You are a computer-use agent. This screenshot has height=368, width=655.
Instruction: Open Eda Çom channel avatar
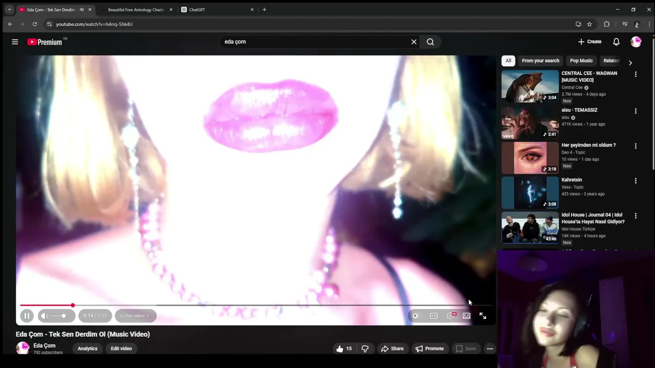click(23, 348)
